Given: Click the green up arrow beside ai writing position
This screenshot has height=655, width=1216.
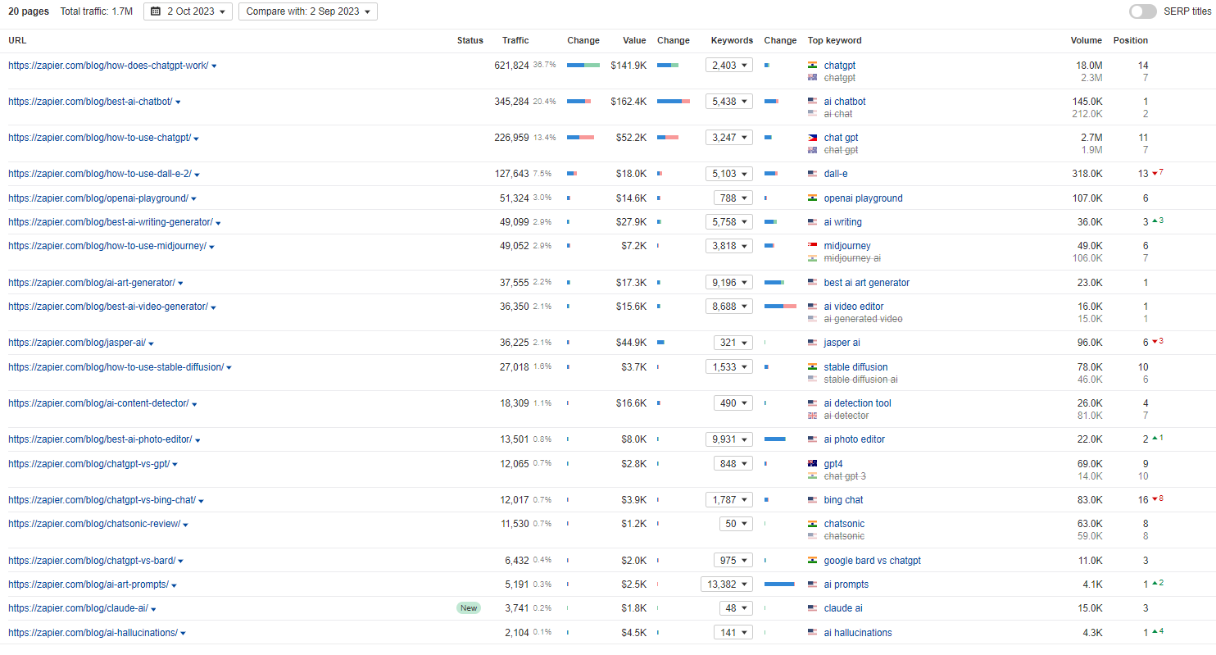Looking at the screenshot, I should [x=1154, y=221].
